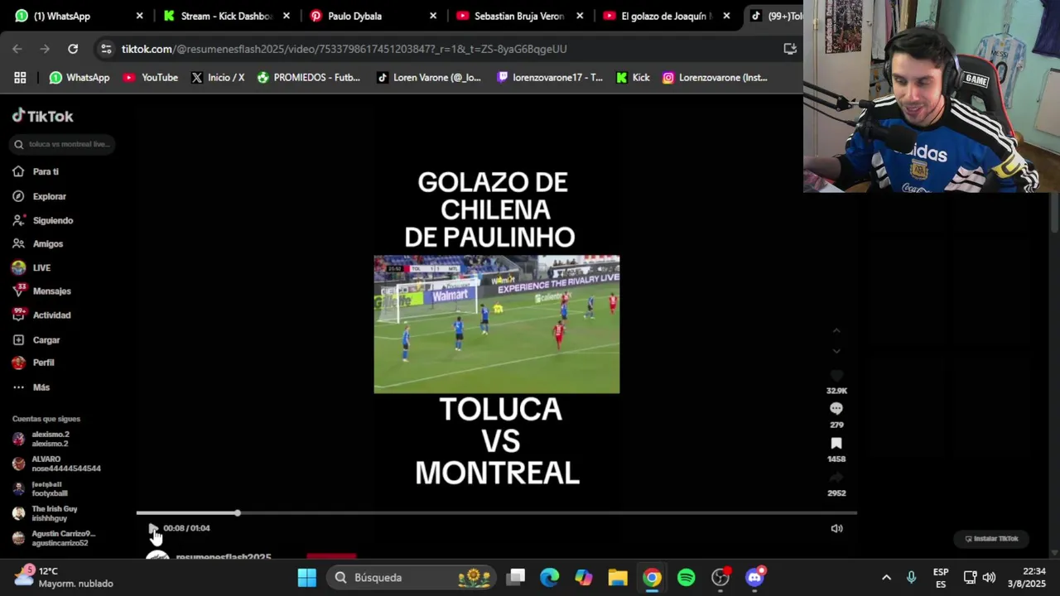The height and width of the screenshot is (596, 1060).
Task: Close the Paulo Dybala tab
Action: [433, 16]
